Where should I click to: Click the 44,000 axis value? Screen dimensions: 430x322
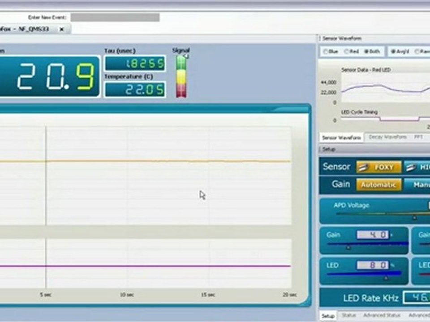[x=328, y=82]
